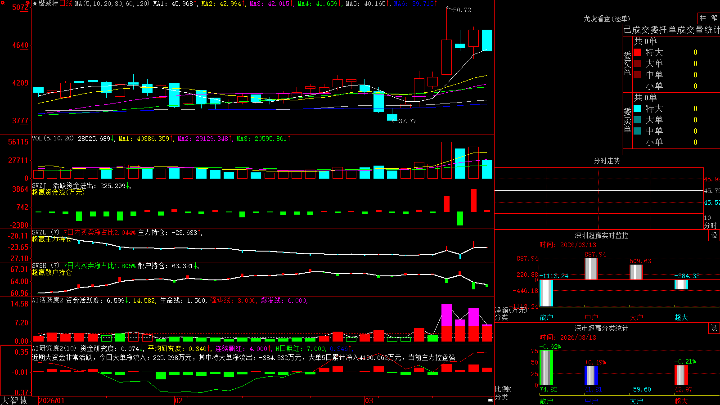This screenshot has width=720, height=405.
Task: Click the 超赢主力持仓 label
Action: pyautogui.click(x=52, y=239)
